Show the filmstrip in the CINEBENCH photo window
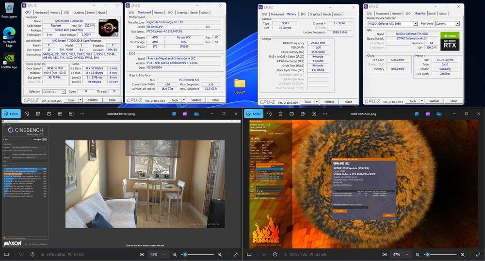The width and height of the screenshot is (485, 261). point(6,255)
